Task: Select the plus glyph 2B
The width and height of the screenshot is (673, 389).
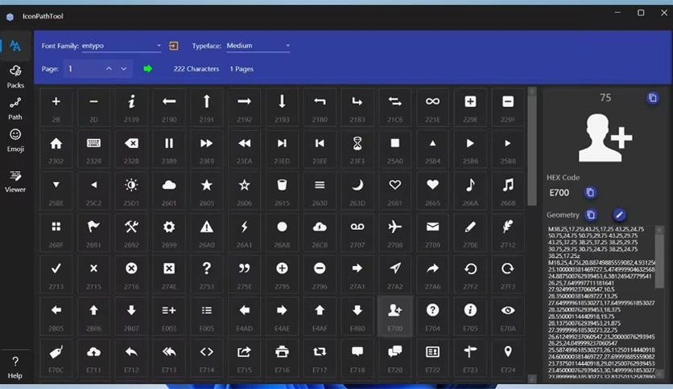Action: pos(56,107)
